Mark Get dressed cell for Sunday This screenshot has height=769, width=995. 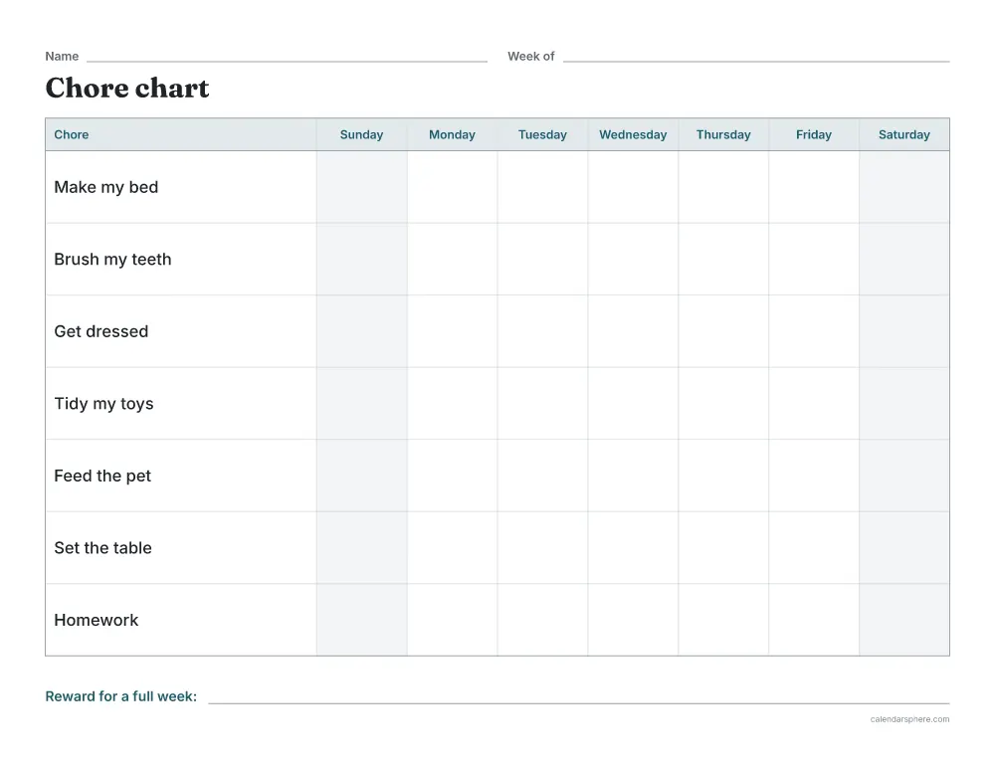click(362, 331)
